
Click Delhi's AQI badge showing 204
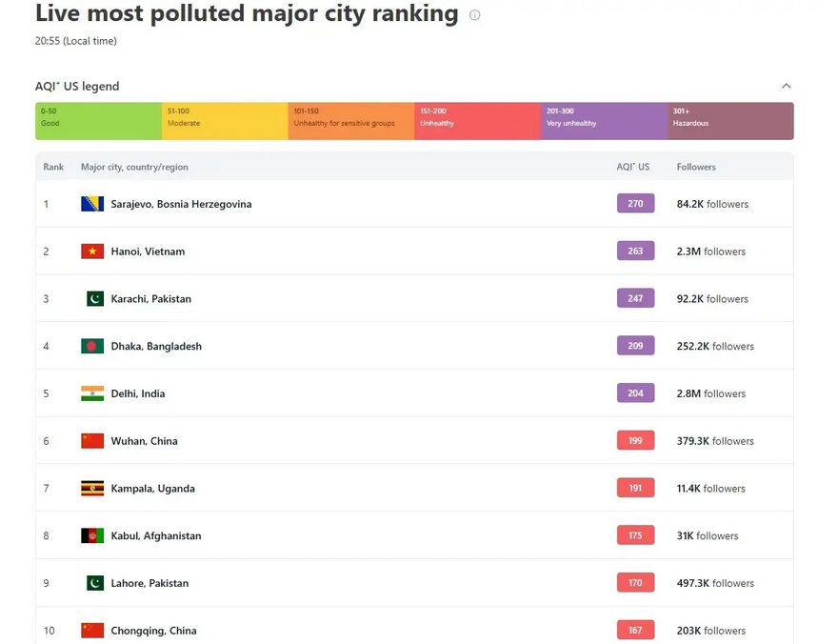pos(635,393)
